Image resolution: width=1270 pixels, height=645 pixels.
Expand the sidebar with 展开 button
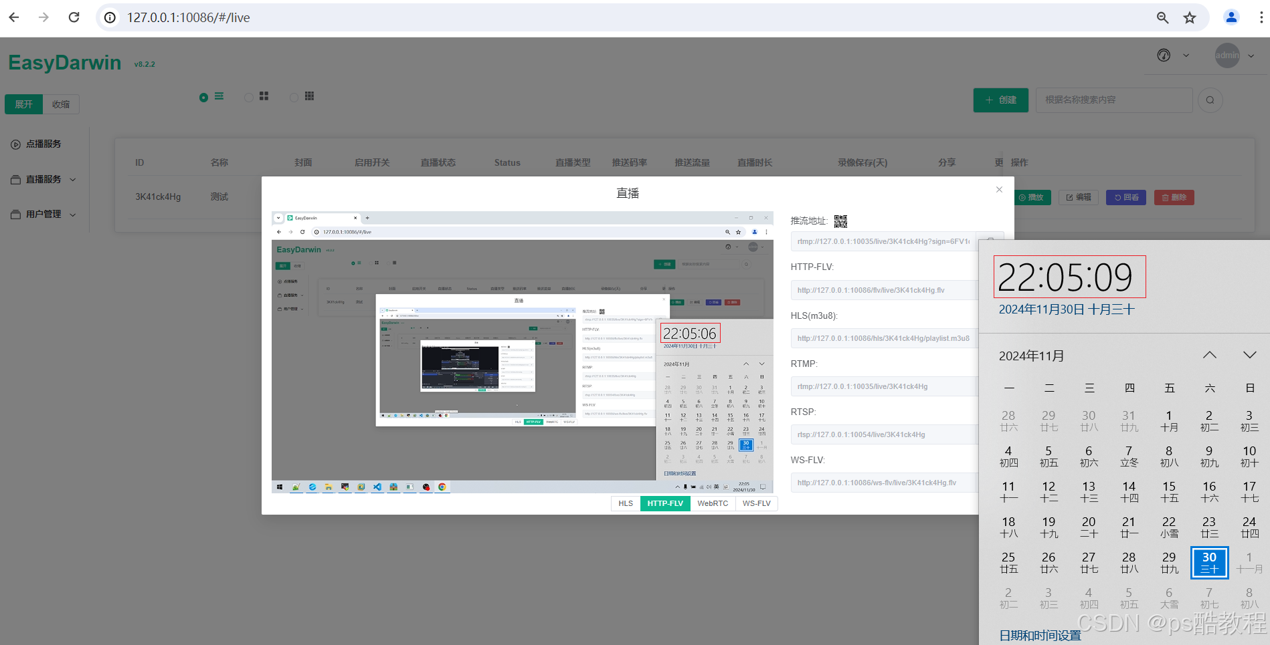(x=24, y=104)
